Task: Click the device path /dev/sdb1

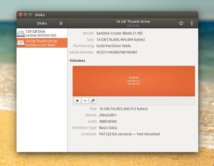Action: [x=108, y=115]
